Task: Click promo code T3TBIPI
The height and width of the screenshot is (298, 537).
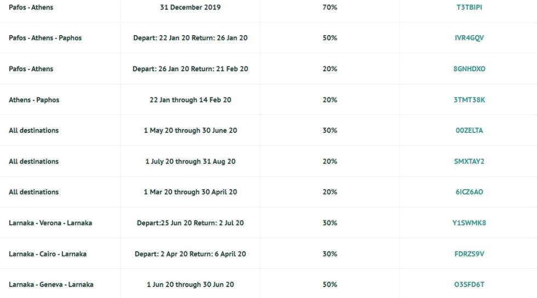Action: click(x=469, y=7)
